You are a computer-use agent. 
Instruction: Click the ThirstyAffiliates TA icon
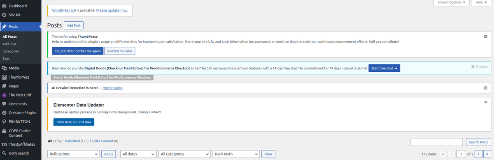click(4, 144)
